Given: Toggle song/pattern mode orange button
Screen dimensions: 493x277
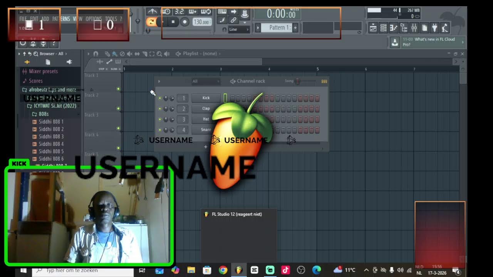Looking at the screenshot, I should pyautogui.click(x=151, y=22).
